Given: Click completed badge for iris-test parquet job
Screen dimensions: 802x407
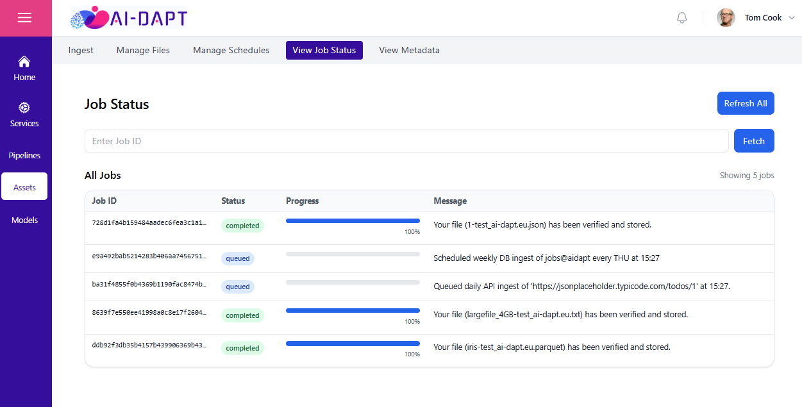Looking at the screenshot, I should click(x=242, y=348).
